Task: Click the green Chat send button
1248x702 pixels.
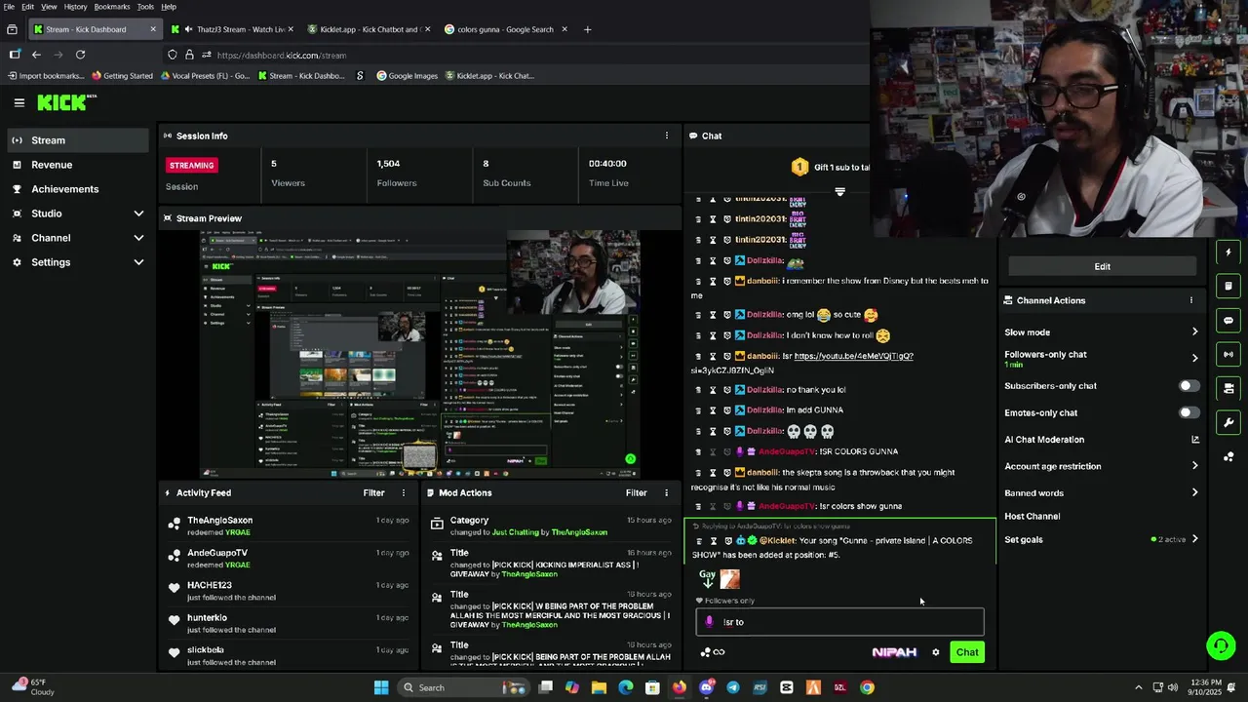Action: [x=967, y=652]
